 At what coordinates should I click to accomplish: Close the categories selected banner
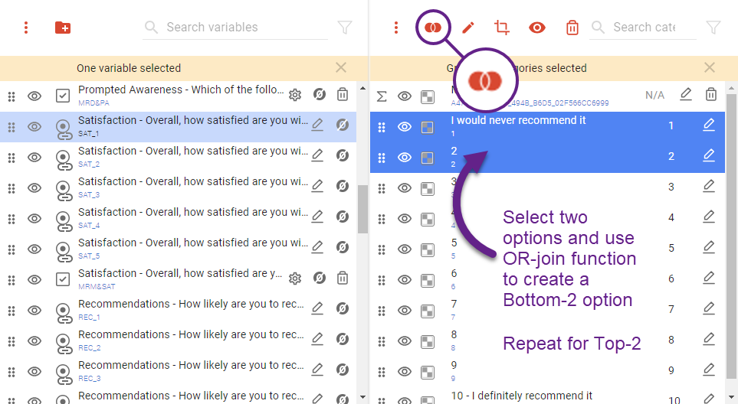click(710, 68)
